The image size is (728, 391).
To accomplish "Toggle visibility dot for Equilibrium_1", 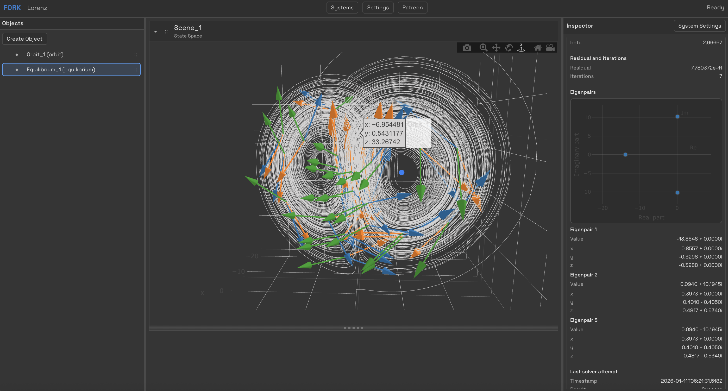I will click(17, 70).
